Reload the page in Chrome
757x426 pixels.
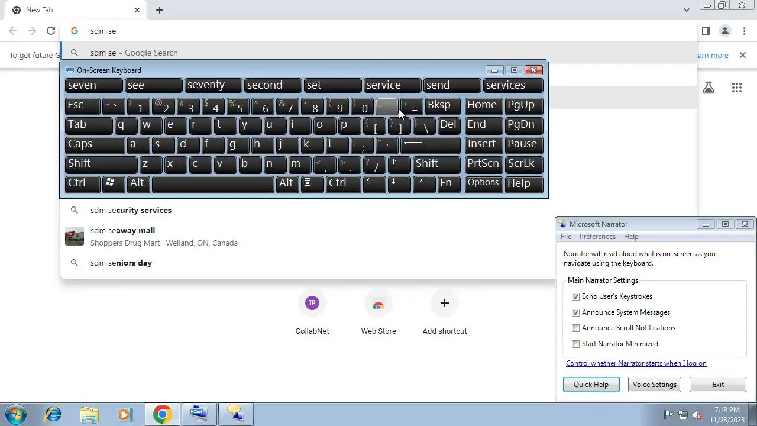(x=51, y=31)
